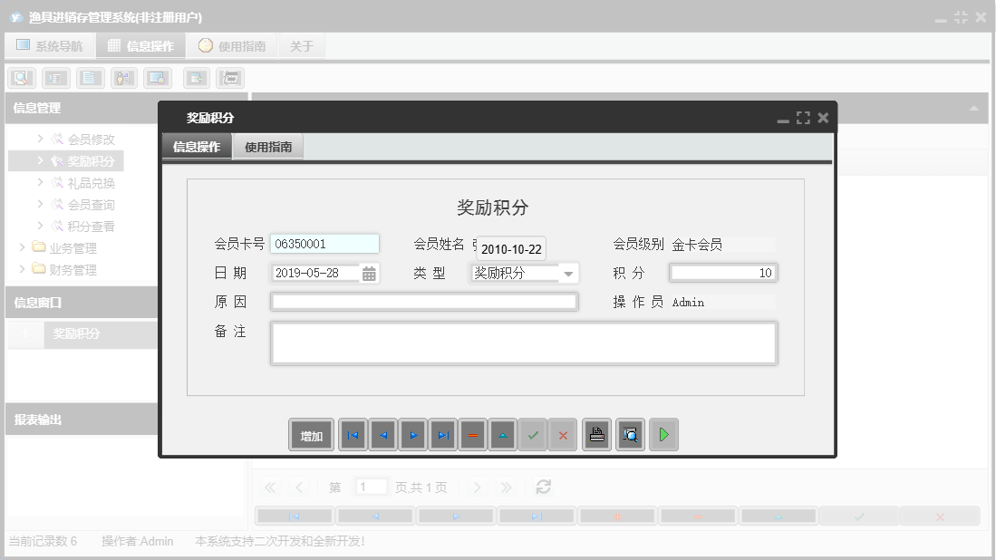Click the delete record minus icon

(x=472, y=434)
